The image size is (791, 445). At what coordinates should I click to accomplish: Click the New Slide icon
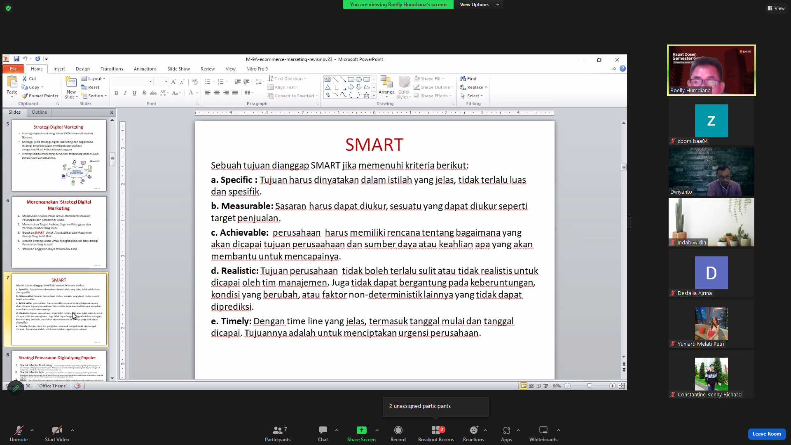[x=71, y=82]
